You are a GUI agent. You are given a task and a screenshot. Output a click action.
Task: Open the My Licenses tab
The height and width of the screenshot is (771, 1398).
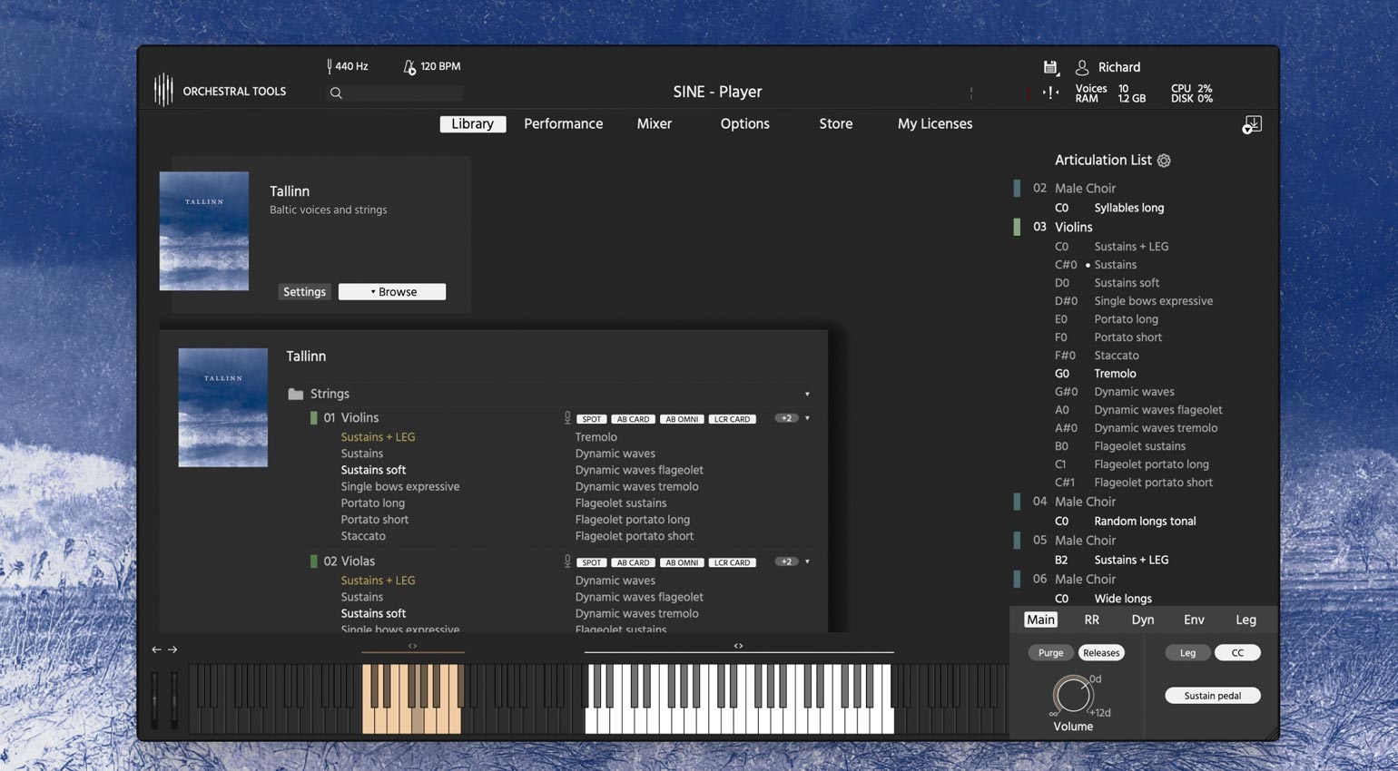[x=935, y=124]
